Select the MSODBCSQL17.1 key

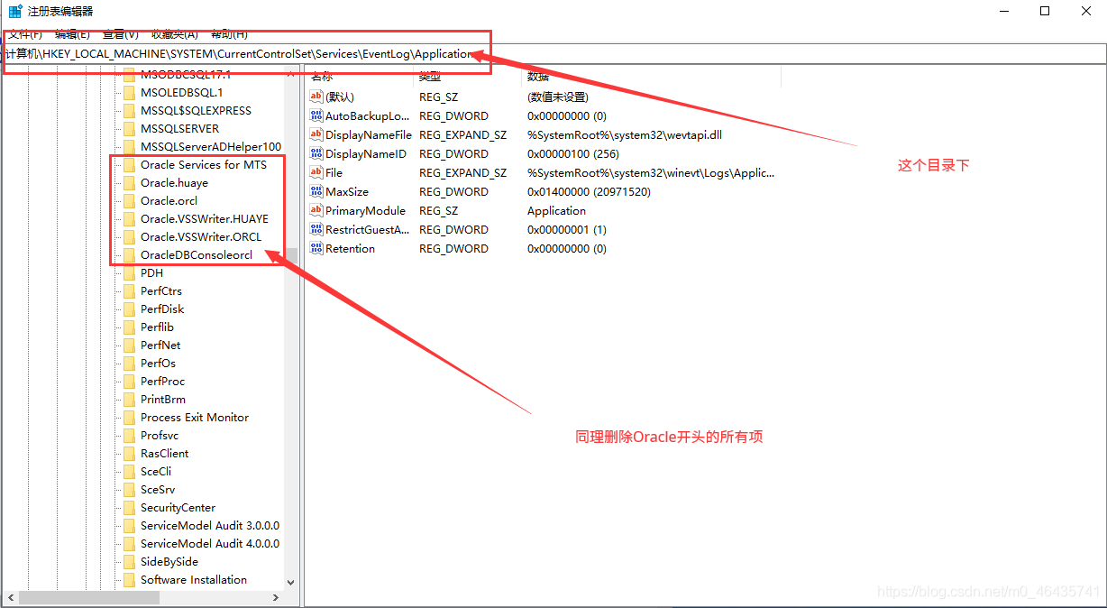(x=186, y=74)
